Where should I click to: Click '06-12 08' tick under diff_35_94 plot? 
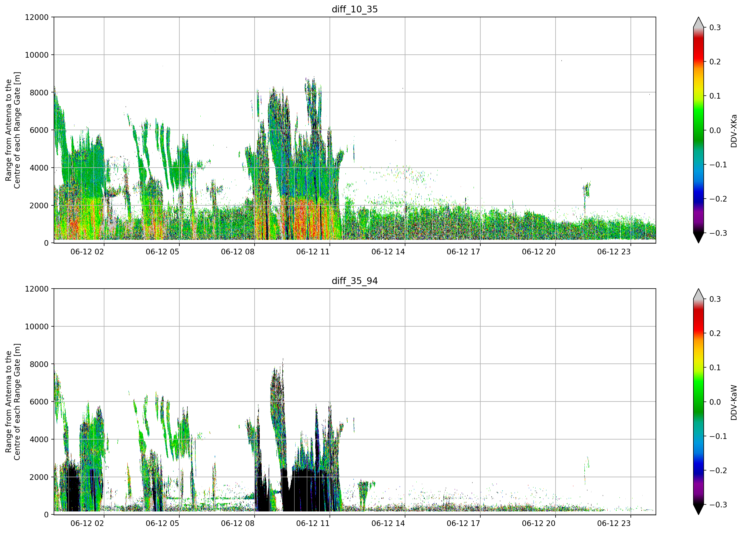coord(238,524)
